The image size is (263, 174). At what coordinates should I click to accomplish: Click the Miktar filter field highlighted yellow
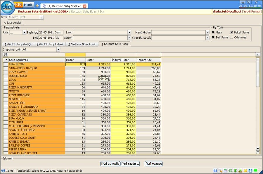tap(75, 55)
